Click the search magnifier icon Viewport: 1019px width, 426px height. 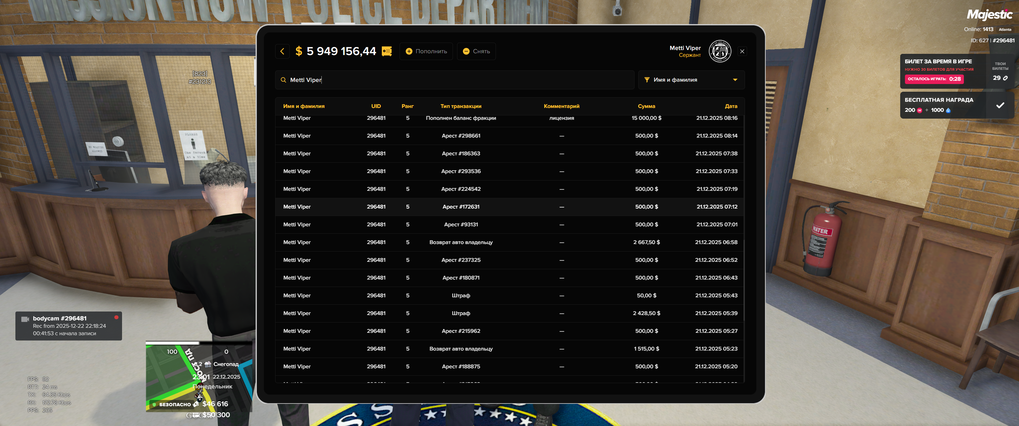[283, 80]
